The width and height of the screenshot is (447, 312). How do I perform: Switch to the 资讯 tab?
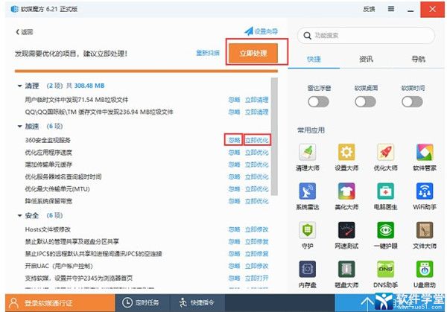click(366, 60)
